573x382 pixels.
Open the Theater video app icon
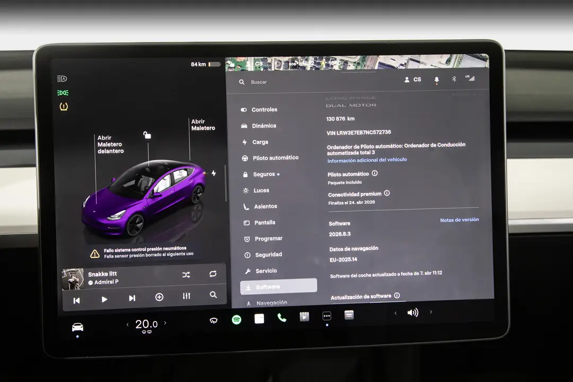305,317
